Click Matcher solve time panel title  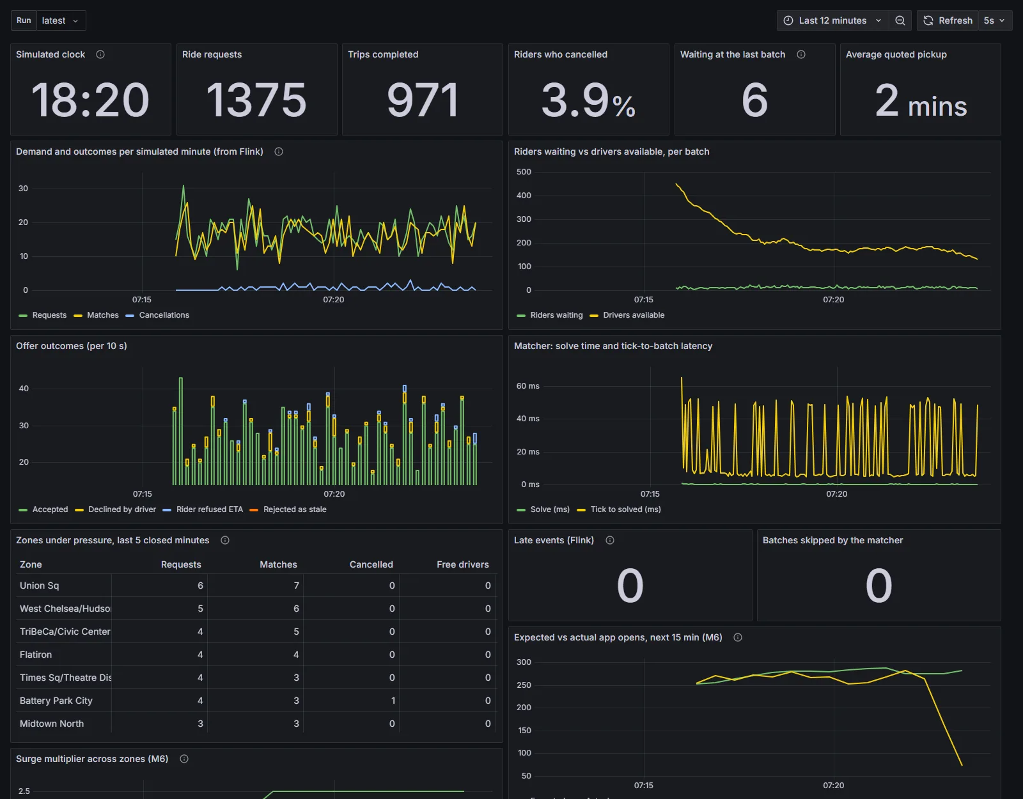pyautogui.click(x=613, y=346)
